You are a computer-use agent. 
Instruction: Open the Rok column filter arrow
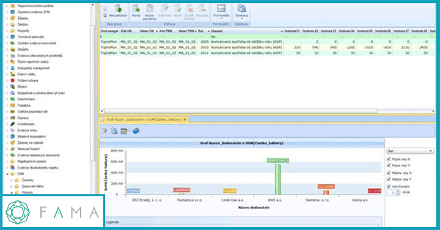pyautogui.click(x=208, y=31)
